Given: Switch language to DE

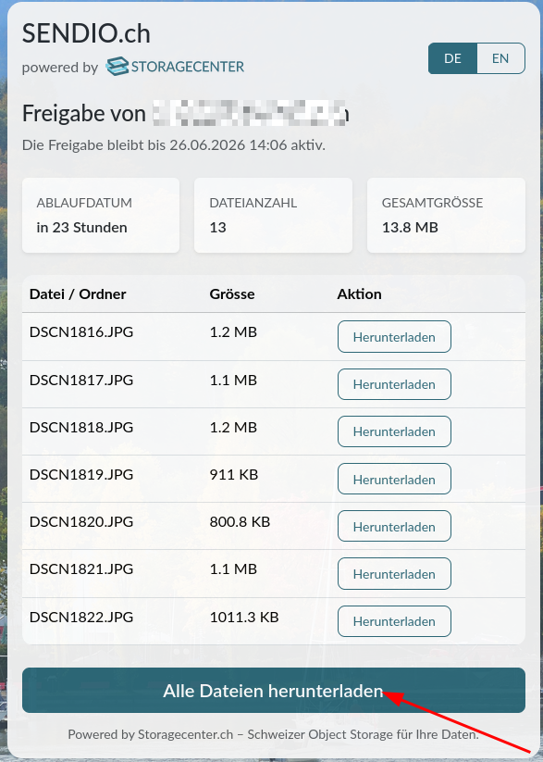Looking at the screenshot, I should point(452,58).
